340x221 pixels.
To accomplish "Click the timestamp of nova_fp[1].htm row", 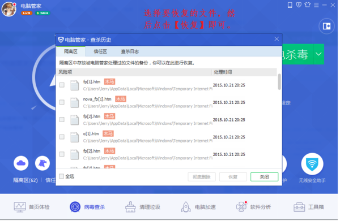I will click(229, 102).
